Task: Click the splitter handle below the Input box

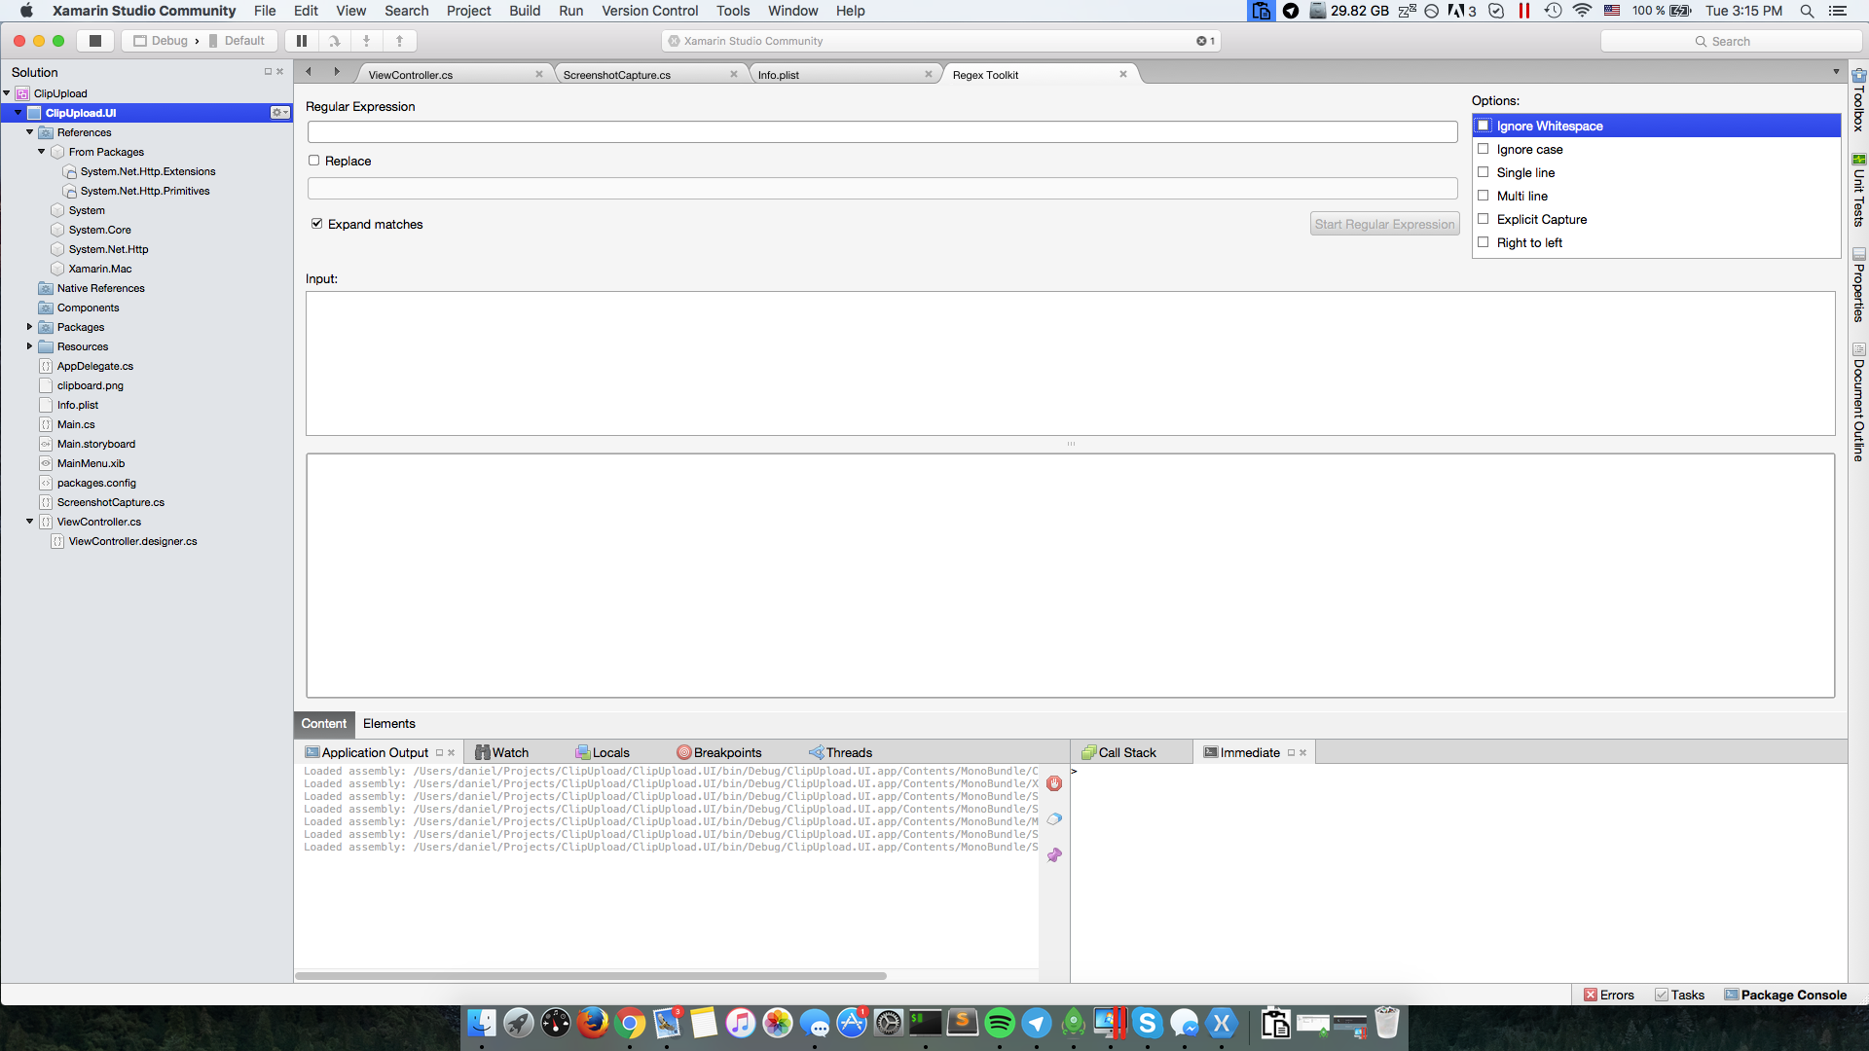Action: pyautogui.click(x=1071, y=444)
